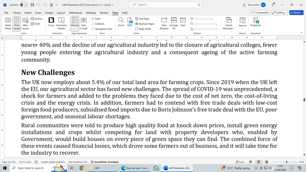Click the Undo arrow
The image size is (306, 172).
(37, 5)
